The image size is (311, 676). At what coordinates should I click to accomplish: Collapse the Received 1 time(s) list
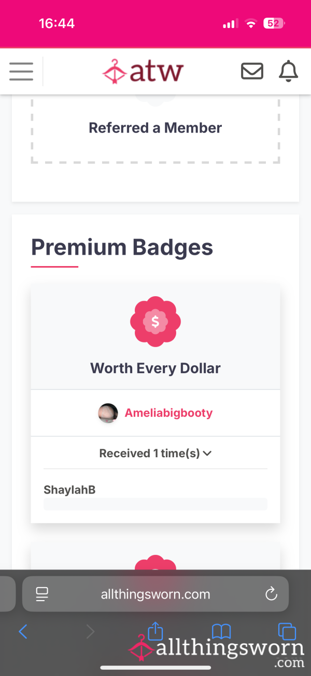point(155,453)
